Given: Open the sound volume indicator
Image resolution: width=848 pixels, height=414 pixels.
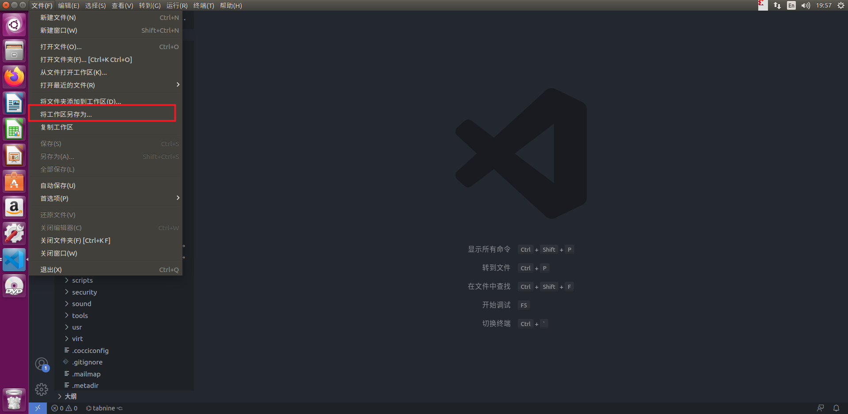Looking at the screenshot, I should coord(806,5).
